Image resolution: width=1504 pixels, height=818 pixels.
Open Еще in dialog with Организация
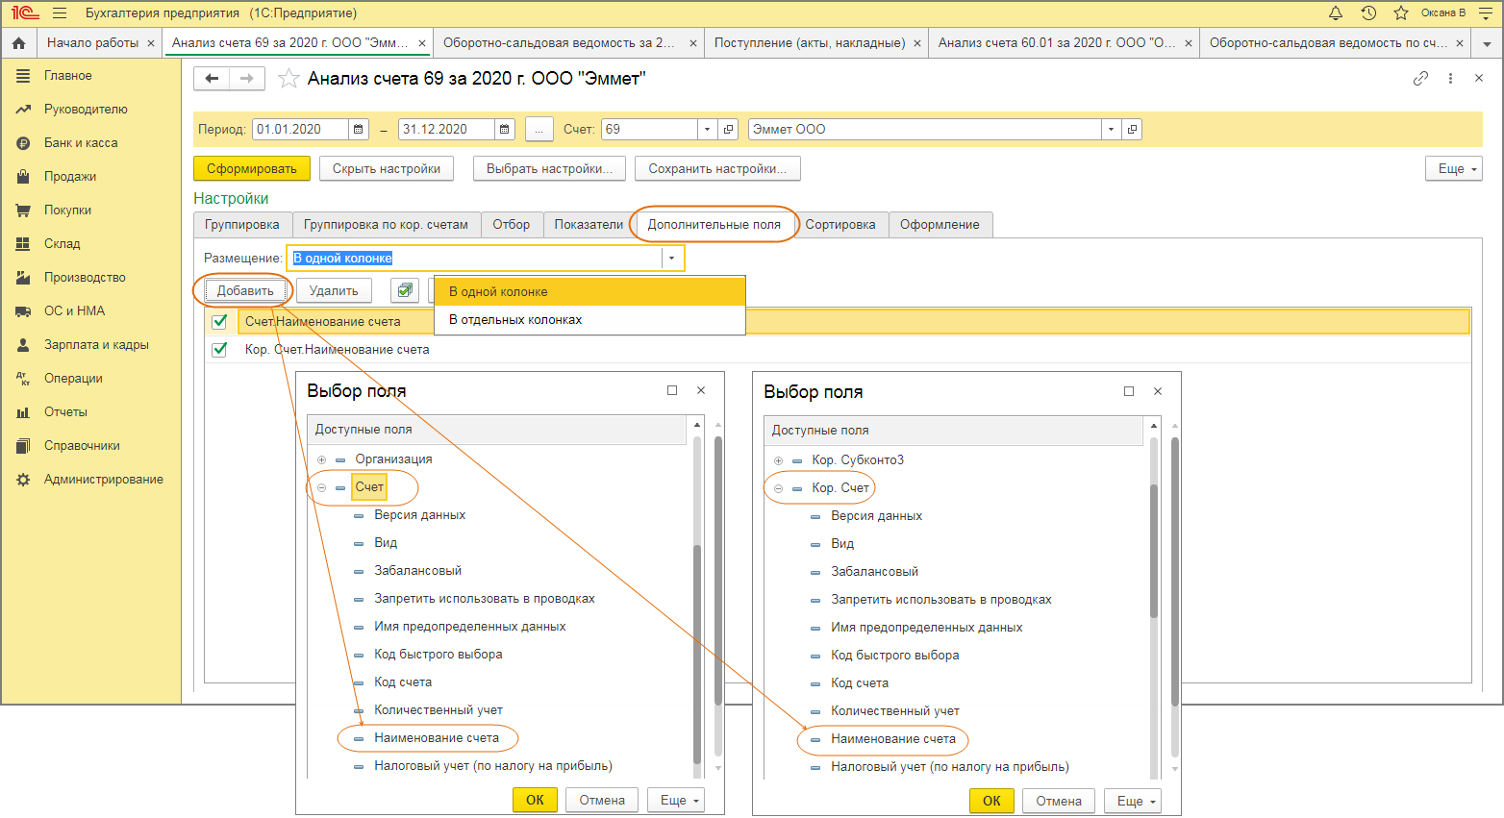[676, 801]
